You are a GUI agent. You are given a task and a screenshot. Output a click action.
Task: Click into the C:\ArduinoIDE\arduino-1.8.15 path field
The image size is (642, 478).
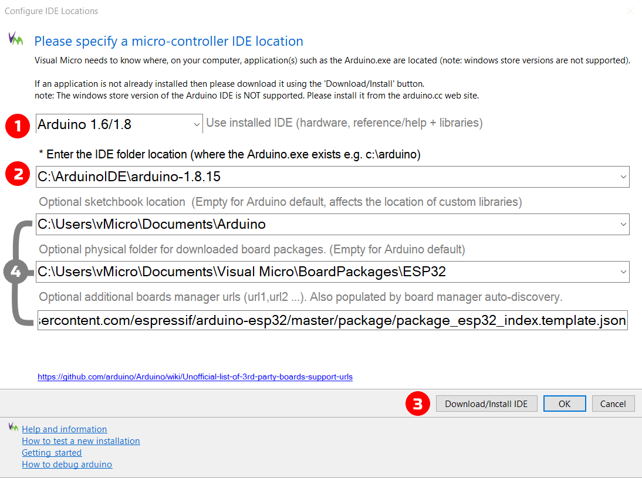pyautogui.click(x=333, y=177)
